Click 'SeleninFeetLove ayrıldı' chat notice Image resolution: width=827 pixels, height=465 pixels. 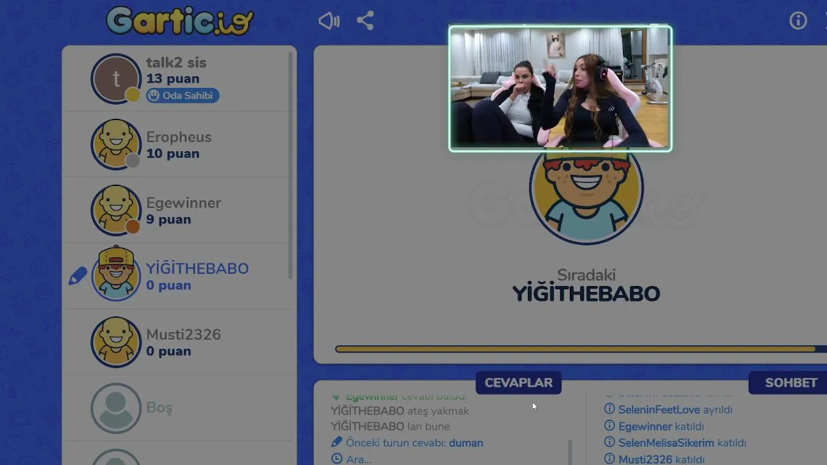pos(675,409)
